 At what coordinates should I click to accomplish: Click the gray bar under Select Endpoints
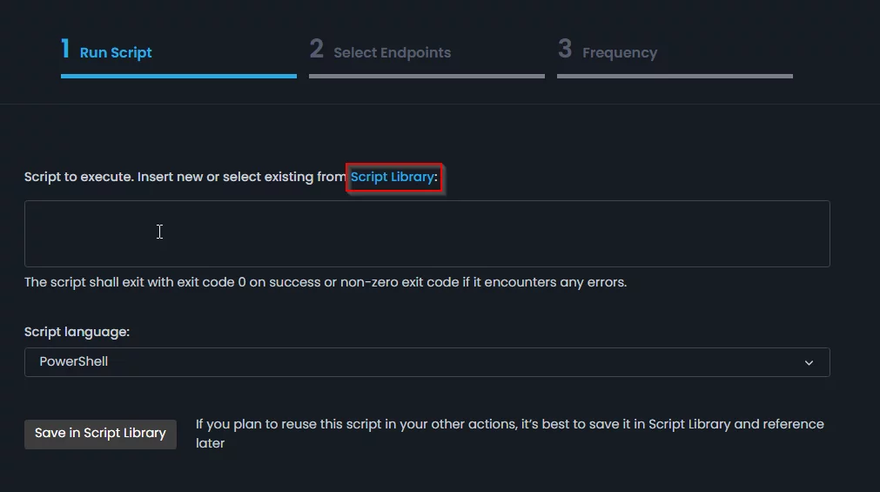427,76
